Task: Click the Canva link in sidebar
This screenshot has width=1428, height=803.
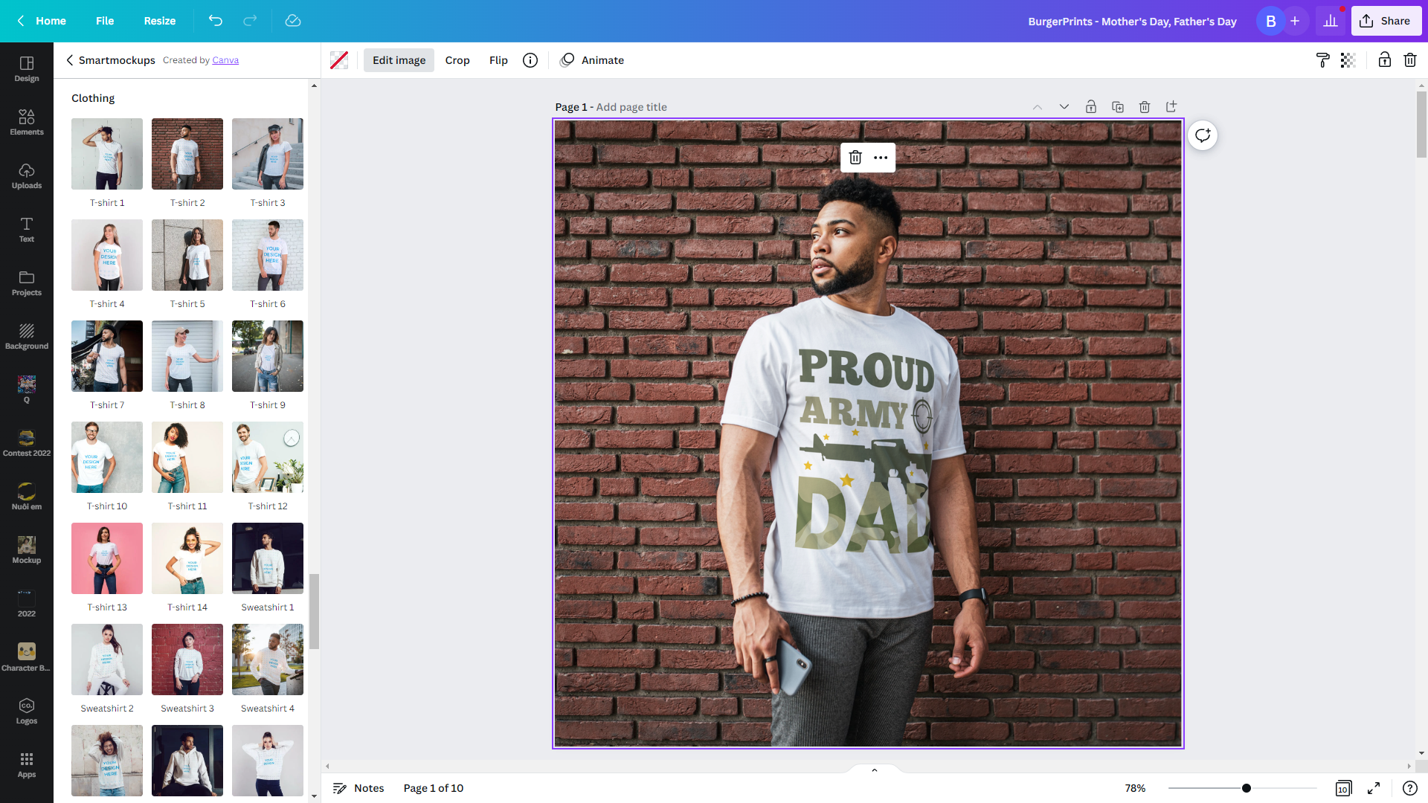Action: [x=225, y=59]
